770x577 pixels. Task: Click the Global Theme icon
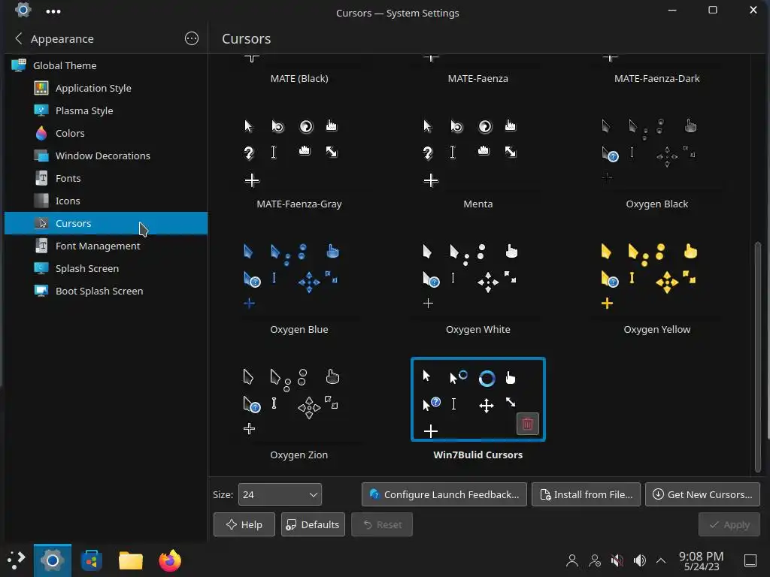pos(19,66)
